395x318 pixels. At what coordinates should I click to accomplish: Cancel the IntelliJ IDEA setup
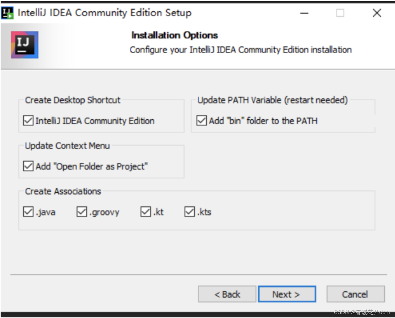[355, 294]
